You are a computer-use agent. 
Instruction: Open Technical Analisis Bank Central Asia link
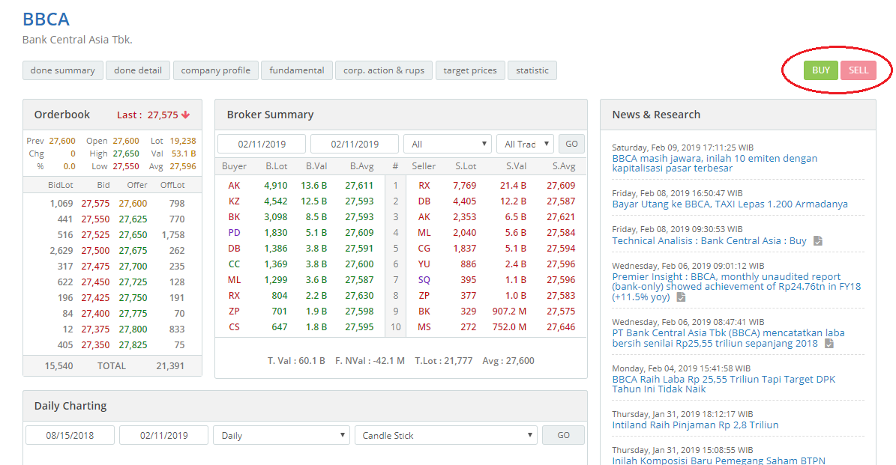point(709,241)
